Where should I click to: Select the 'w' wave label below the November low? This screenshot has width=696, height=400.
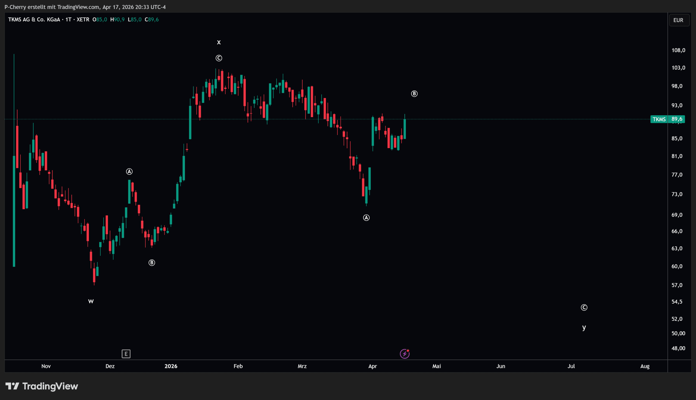tap(91, 301)
